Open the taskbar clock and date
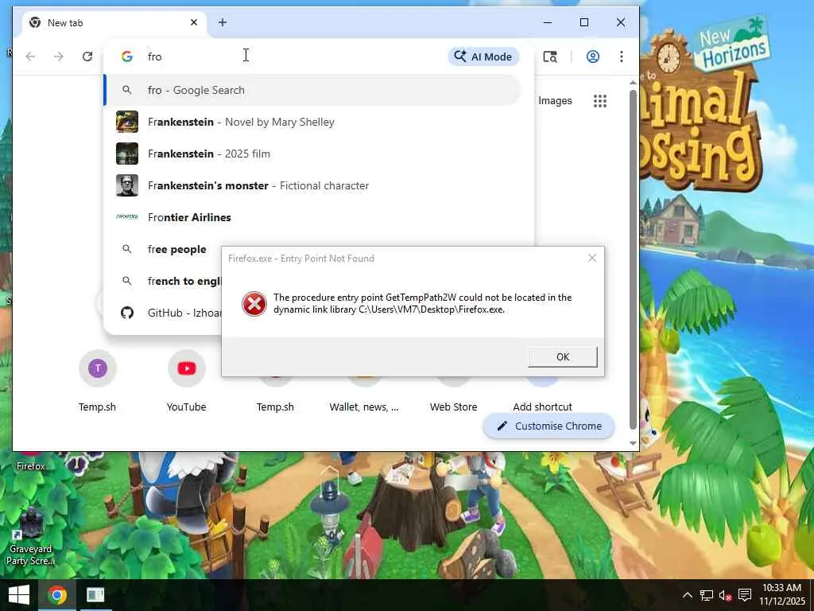This screenshot has height=611, width=814. (782, 595)
